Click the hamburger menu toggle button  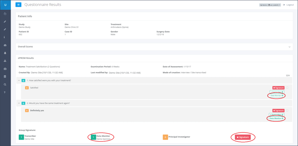coord(18,5)
